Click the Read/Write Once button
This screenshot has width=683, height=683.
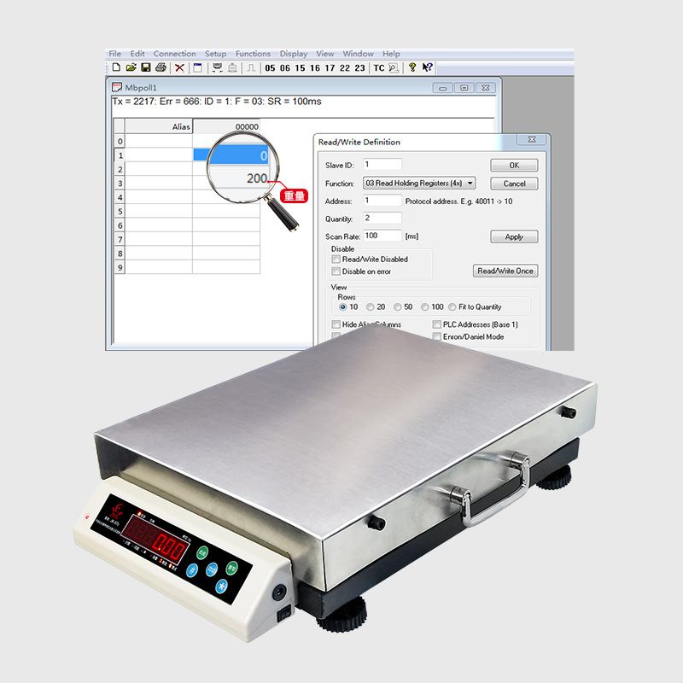[x=505, y=271]
